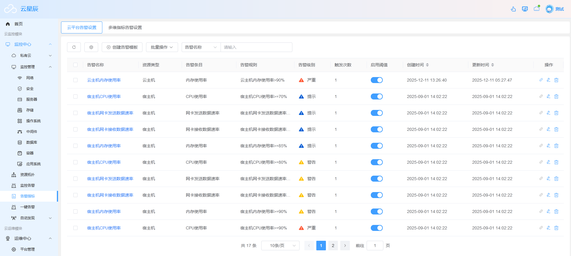Click link icon for 云主机内存使用率 row

[541, 80]
